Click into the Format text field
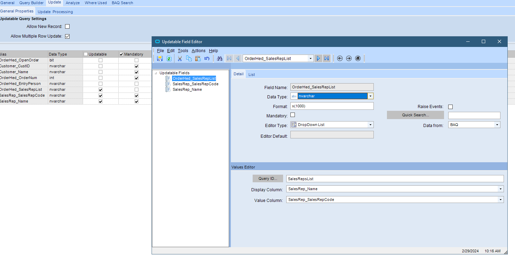The height and width of the screenshot is (262, 515). [x=332, y=106]
